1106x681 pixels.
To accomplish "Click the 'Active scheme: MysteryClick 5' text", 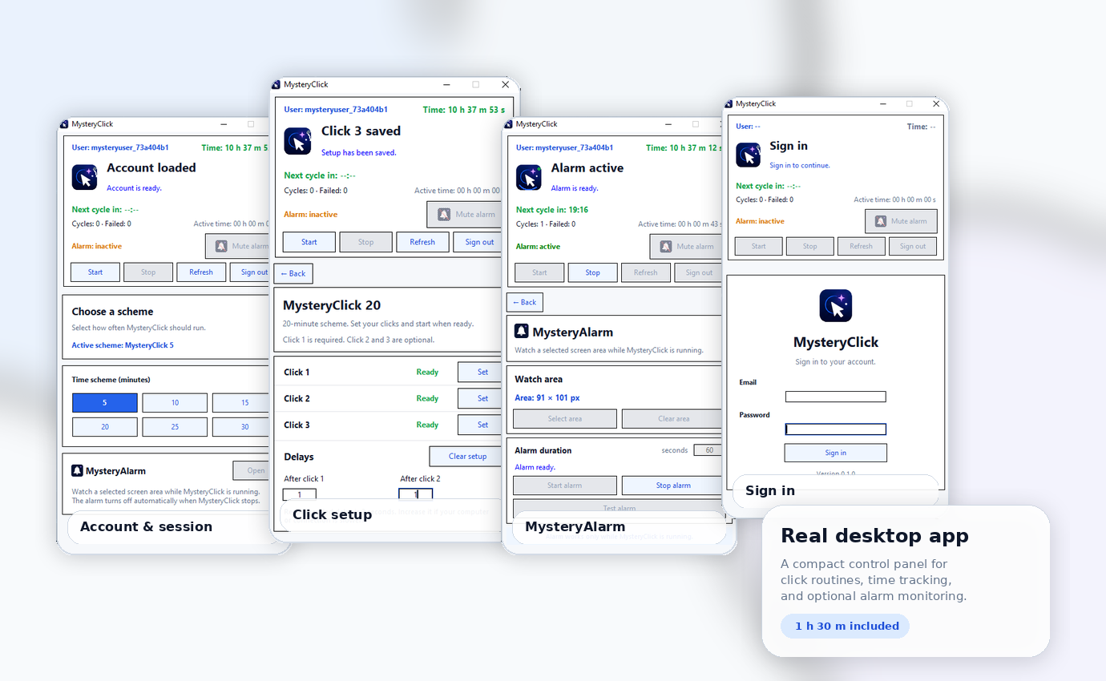I will pos(123,345).
